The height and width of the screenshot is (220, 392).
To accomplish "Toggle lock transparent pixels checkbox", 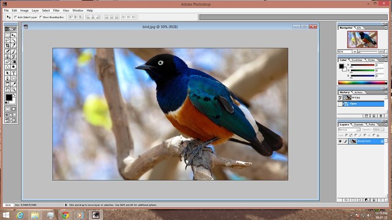I will 347,135.
